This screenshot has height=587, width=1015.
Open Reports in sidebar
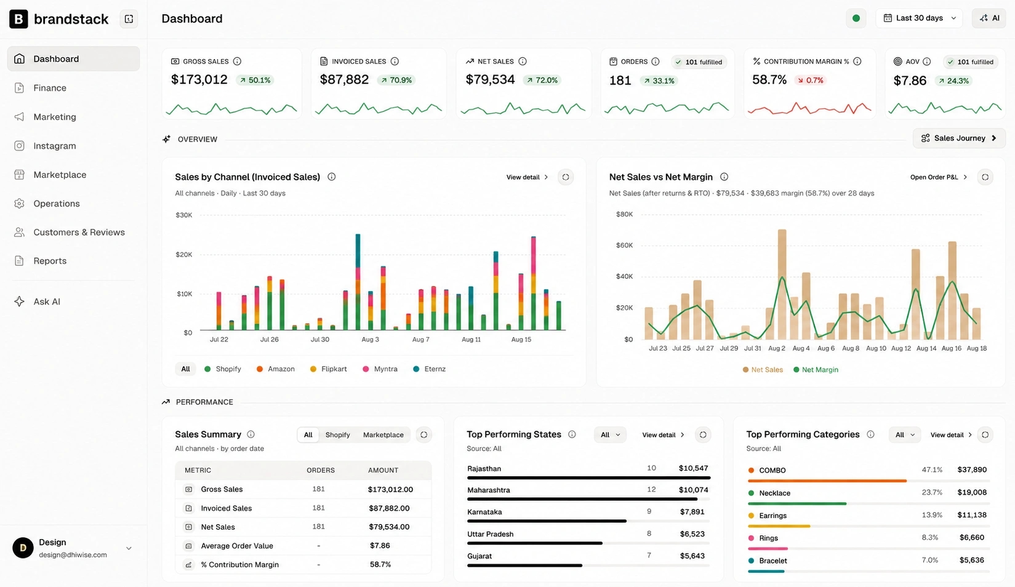click(x=73, y=261)
